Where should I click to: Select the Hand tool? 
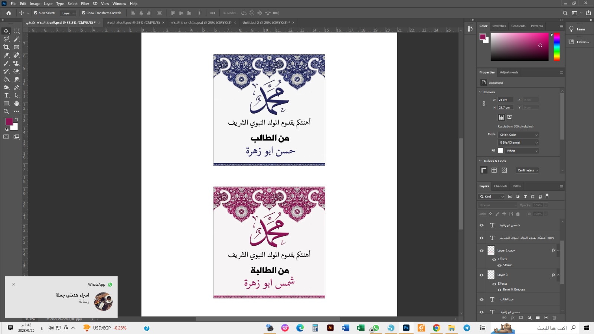16,104
